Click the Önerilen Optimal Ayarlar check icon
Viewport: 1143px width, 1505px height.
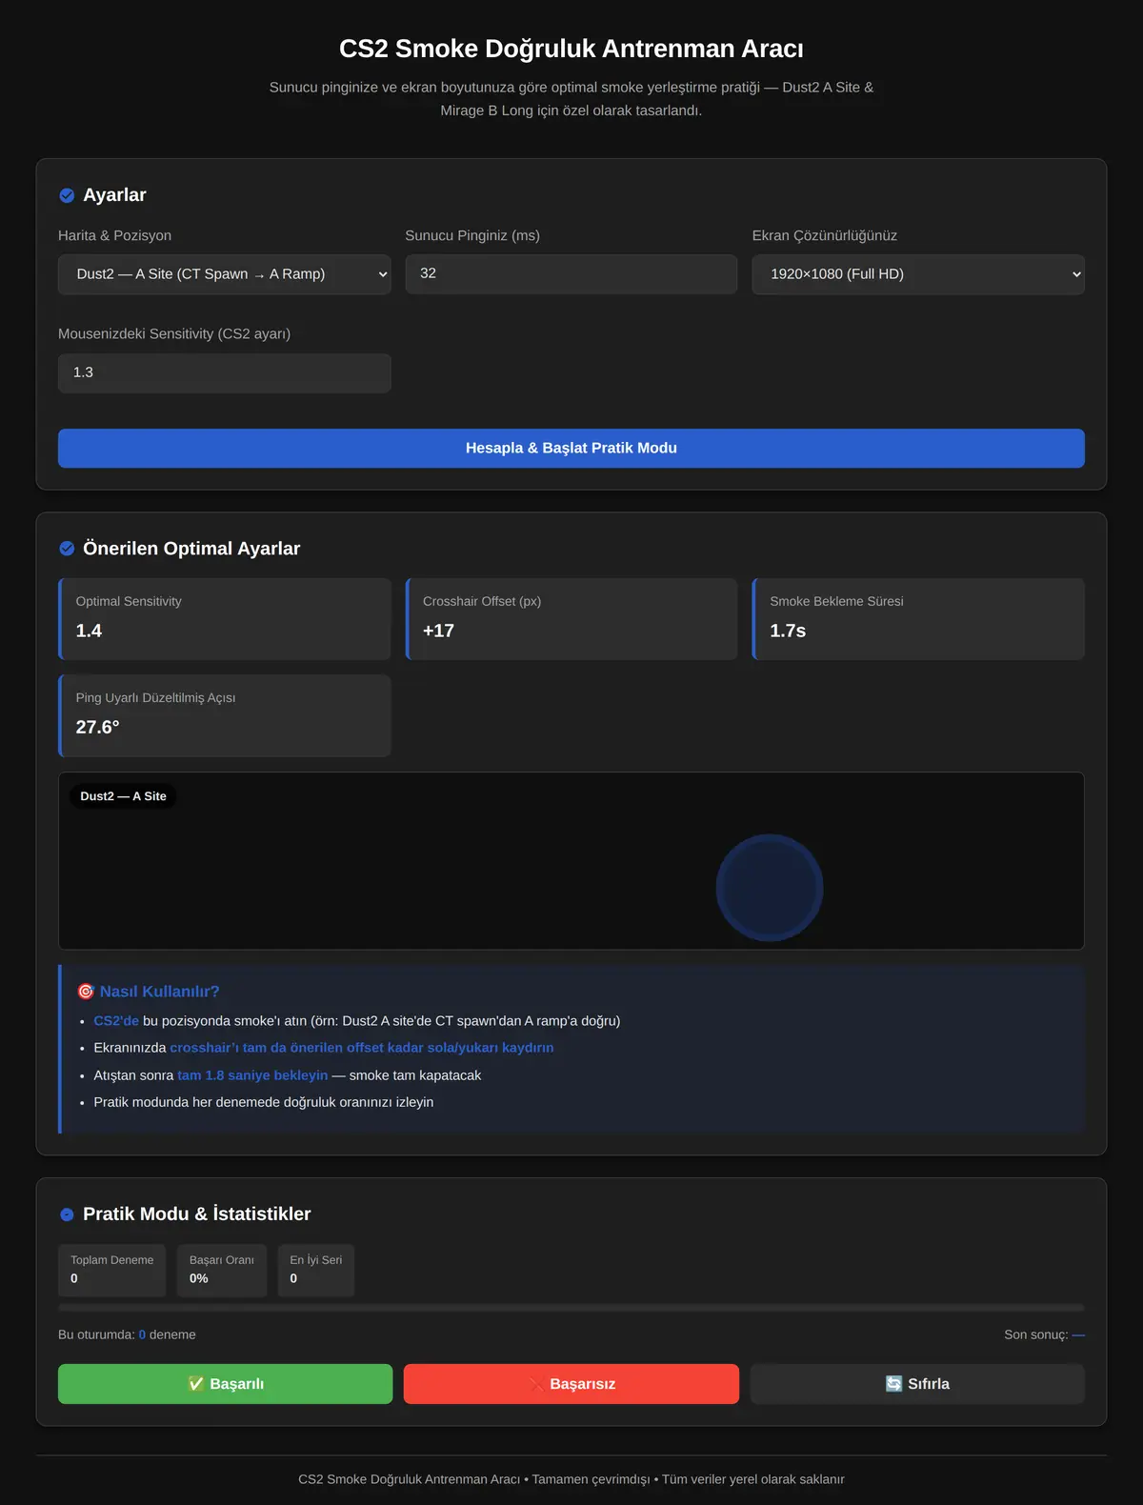[x=67, y=549]
